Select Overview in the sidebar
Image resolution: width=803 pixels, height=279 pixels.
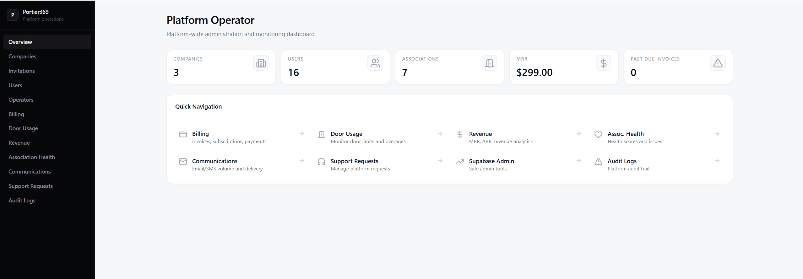47,42
